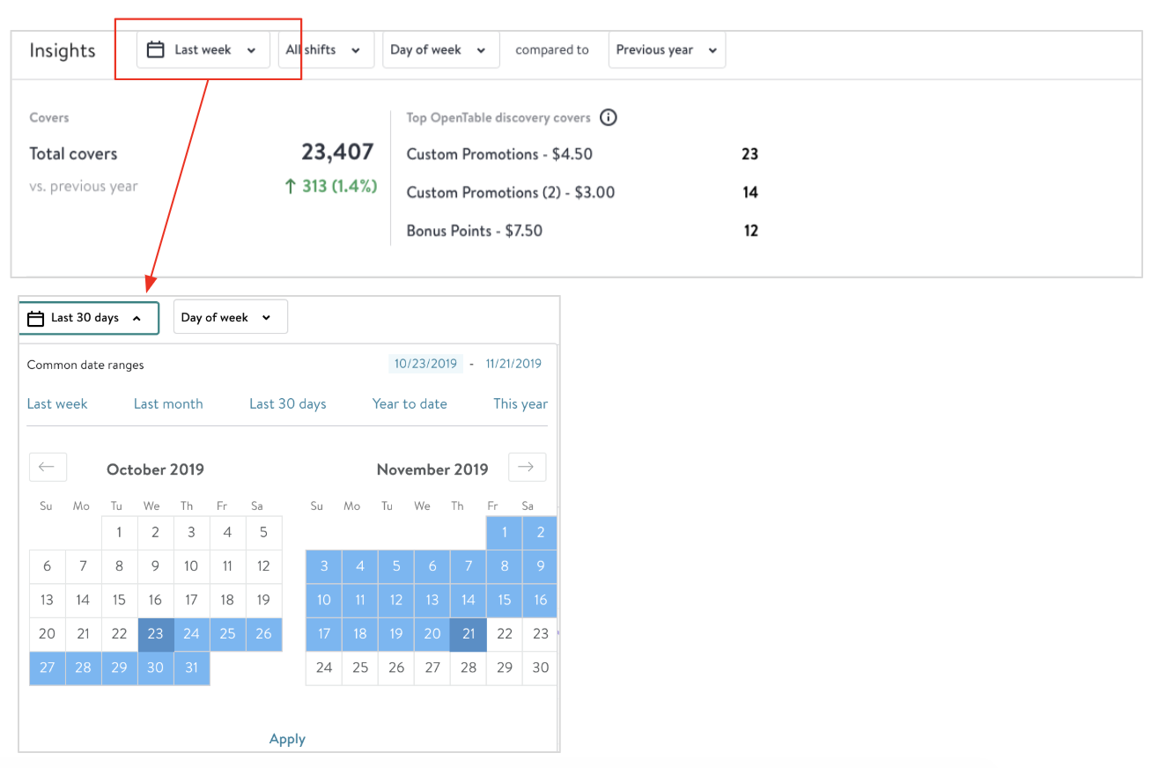The width and height of the screenshot is (1159, 768).
Task: Collapse the Last 30 days date picker
Action: click(88, 318)
